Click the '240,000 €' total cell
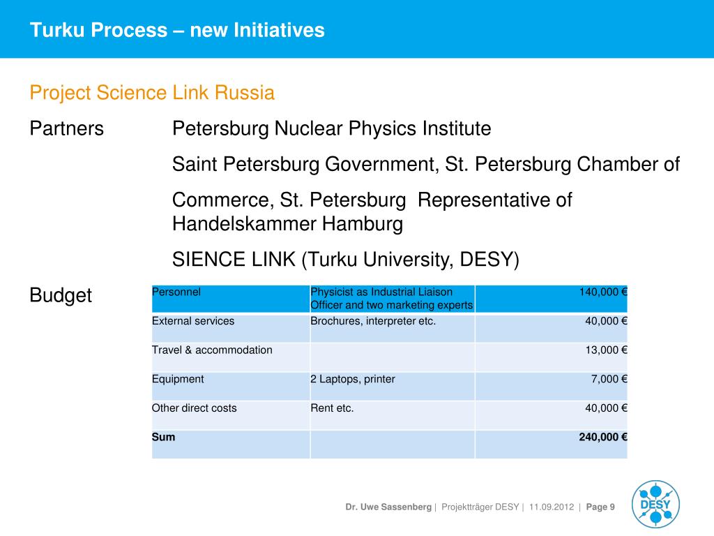714x536 pixels. pos(551,445)
